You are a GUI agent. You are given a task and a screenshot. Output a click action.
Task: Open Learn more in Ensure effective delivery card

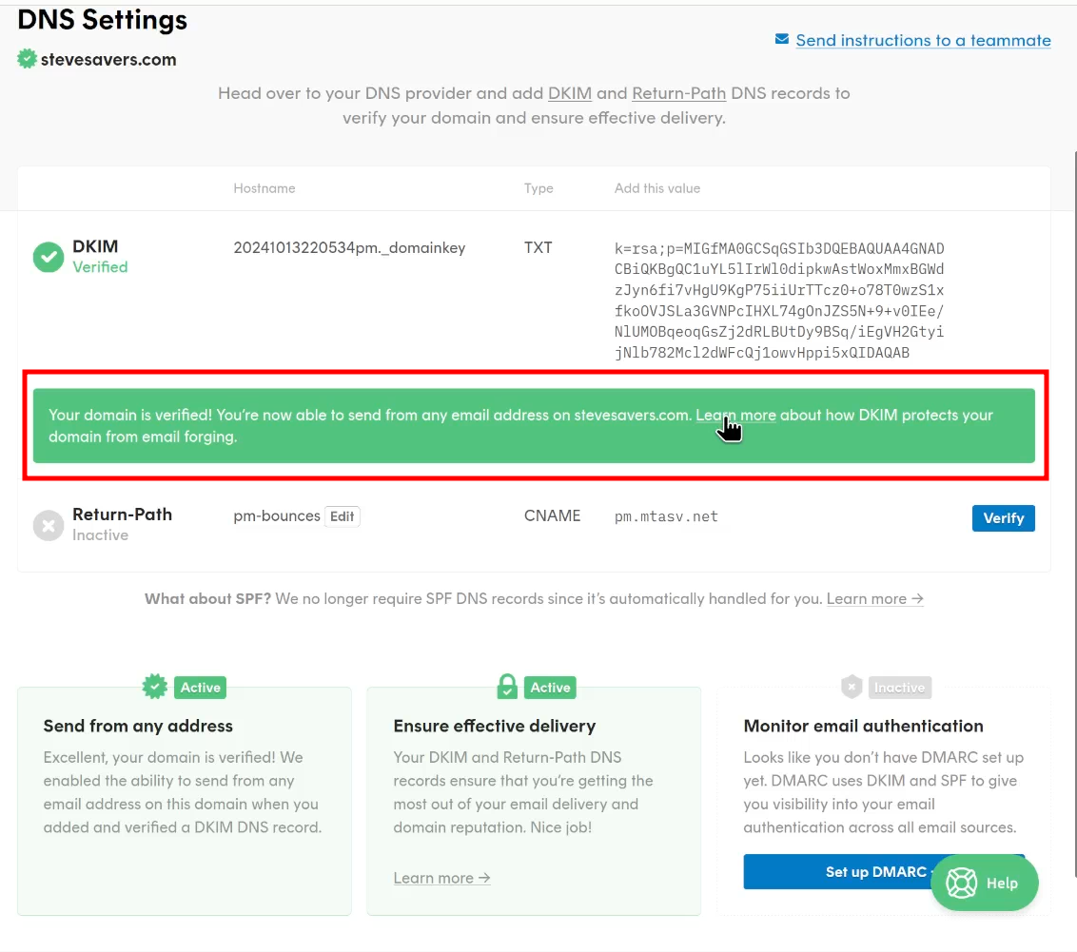point(441,878)
